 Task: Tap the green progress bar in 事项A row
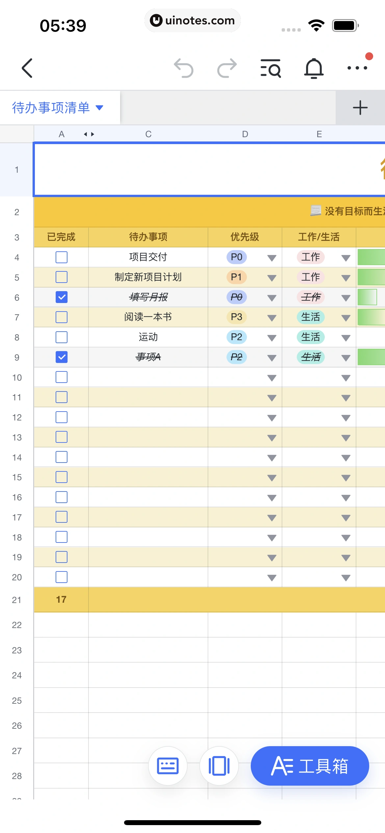pos(371,357)
